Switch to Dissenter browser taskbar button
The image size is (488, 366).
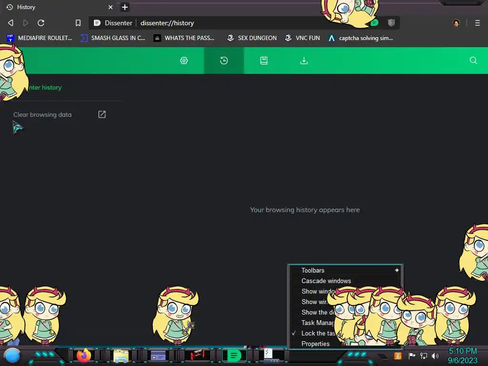[234, 355]
